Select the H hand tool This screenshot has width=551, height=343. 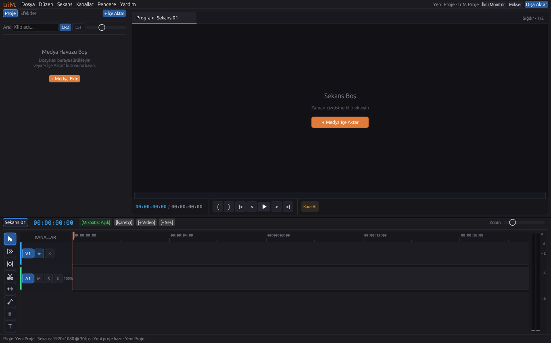[10, 314]
